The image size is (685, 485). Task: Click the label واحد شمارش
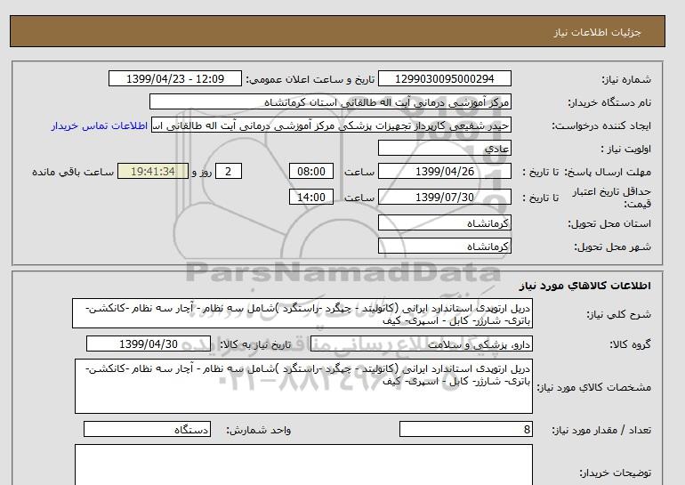click(x=259, y=430)
